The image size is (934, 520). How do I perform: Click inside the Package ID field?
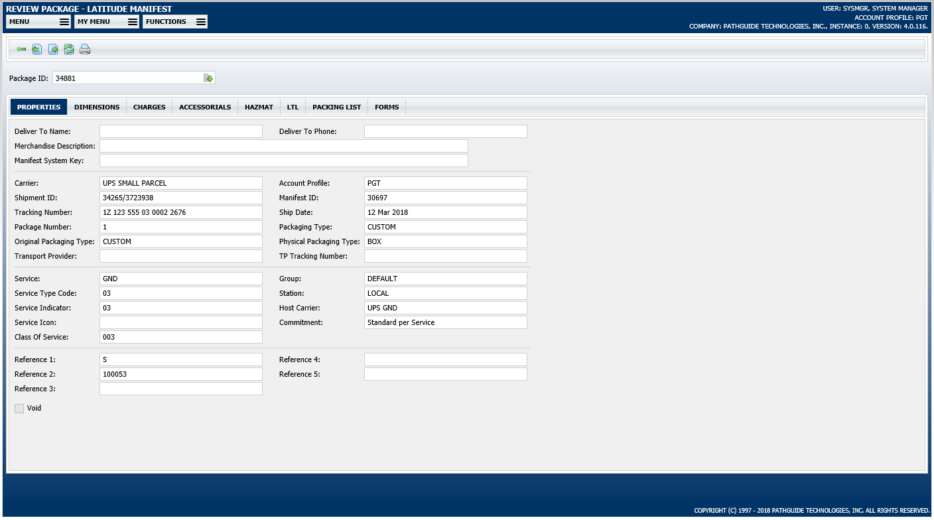tap(126, 78)
